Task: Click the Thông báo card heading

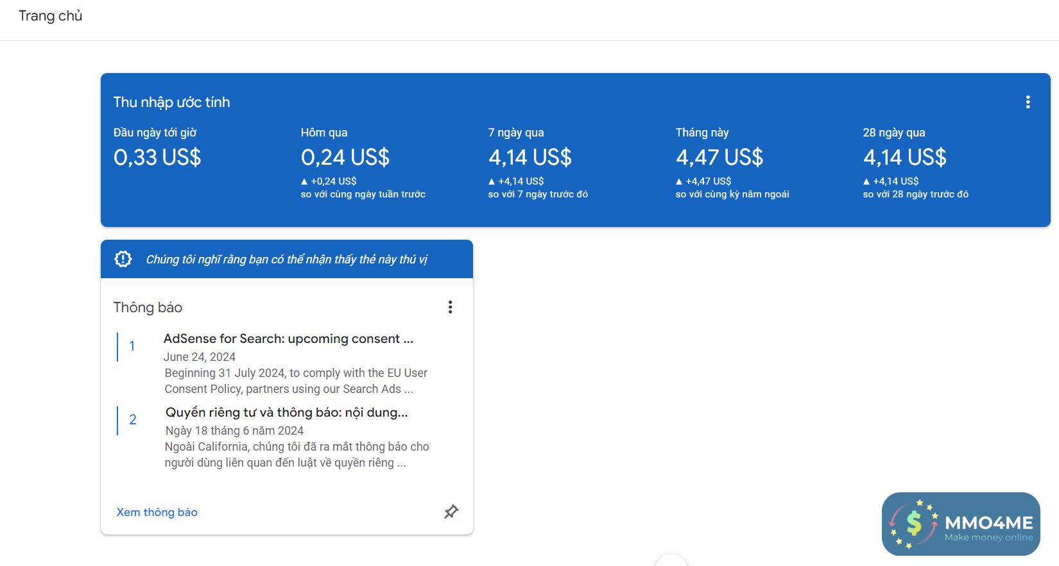Action: click(148, 308)
